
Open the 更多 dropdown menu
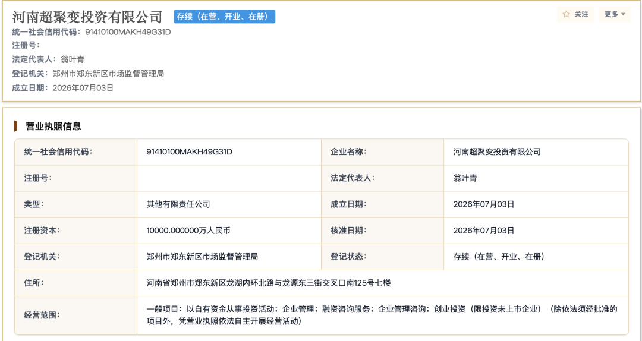615,14
